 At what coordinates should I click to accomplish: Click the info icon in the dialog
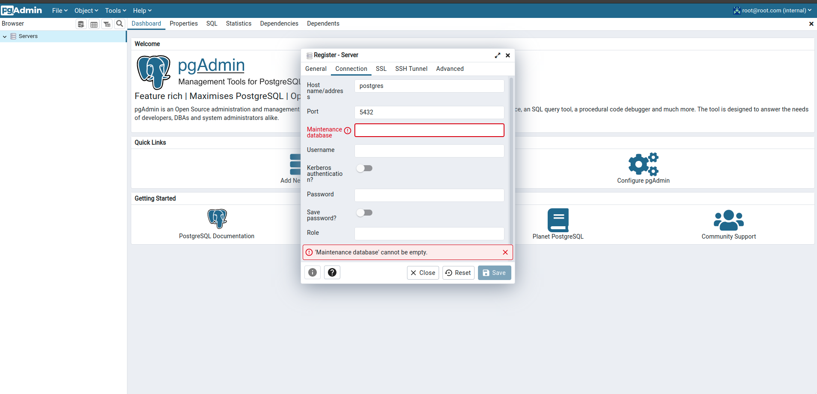312,272
